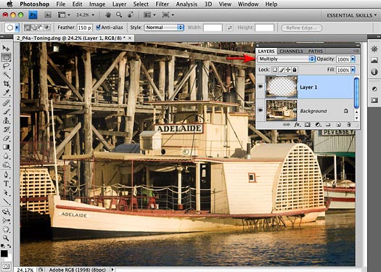Viewport: 381px width, 272px height.
Task: Select the Line tool
Action: tap(6, 202)
